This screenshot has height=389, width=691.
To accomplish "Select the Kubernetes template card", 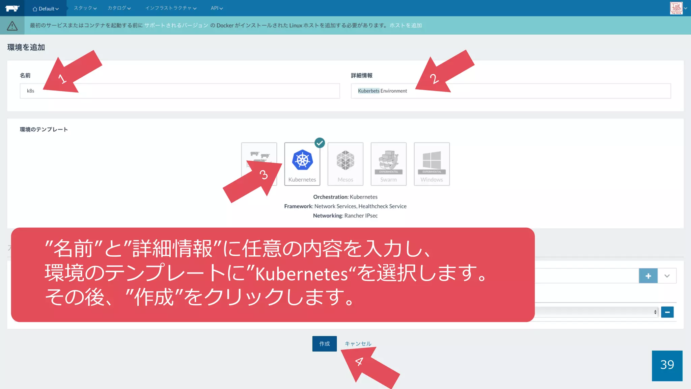I will (302, 164).
